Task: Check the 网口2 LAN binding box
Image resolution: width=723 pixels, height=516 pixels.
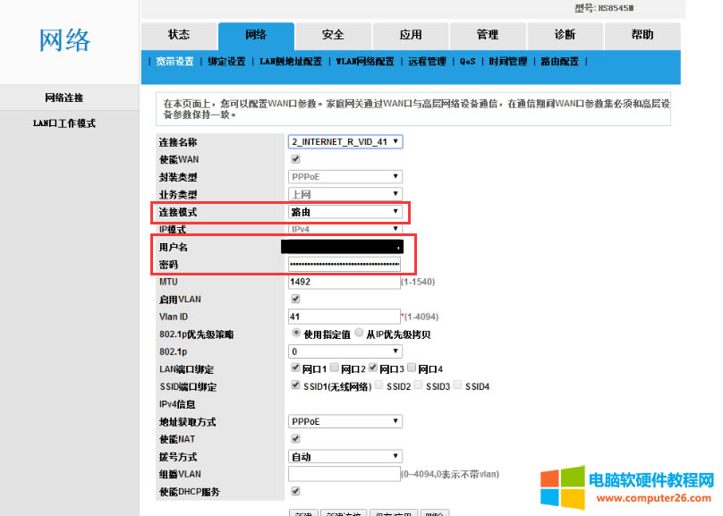Action: point(335,368)
